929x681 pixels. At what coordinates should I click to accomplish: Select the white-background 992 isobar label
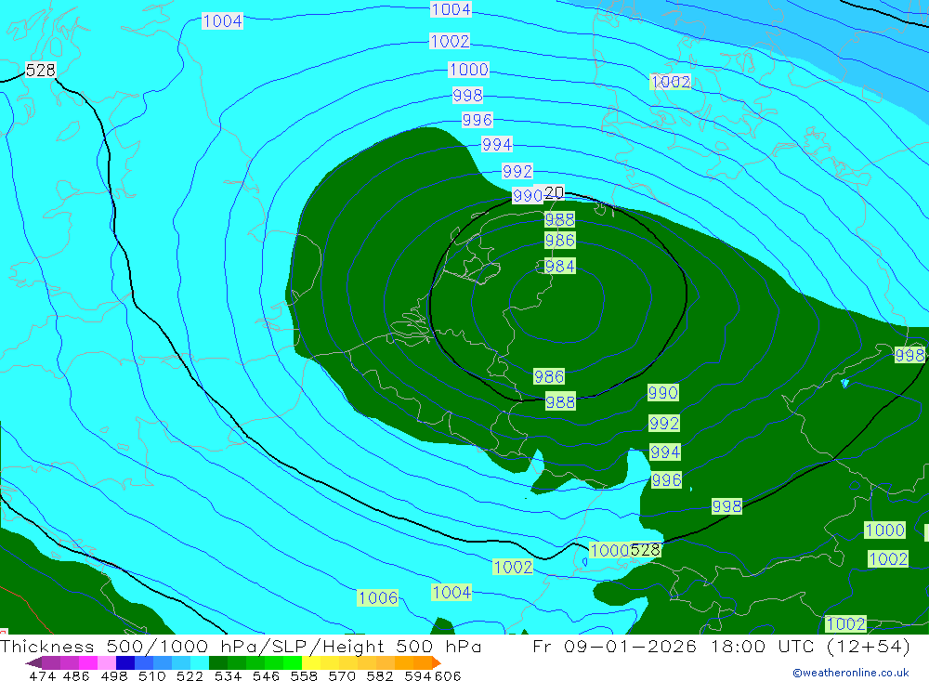tap(517, 171)
